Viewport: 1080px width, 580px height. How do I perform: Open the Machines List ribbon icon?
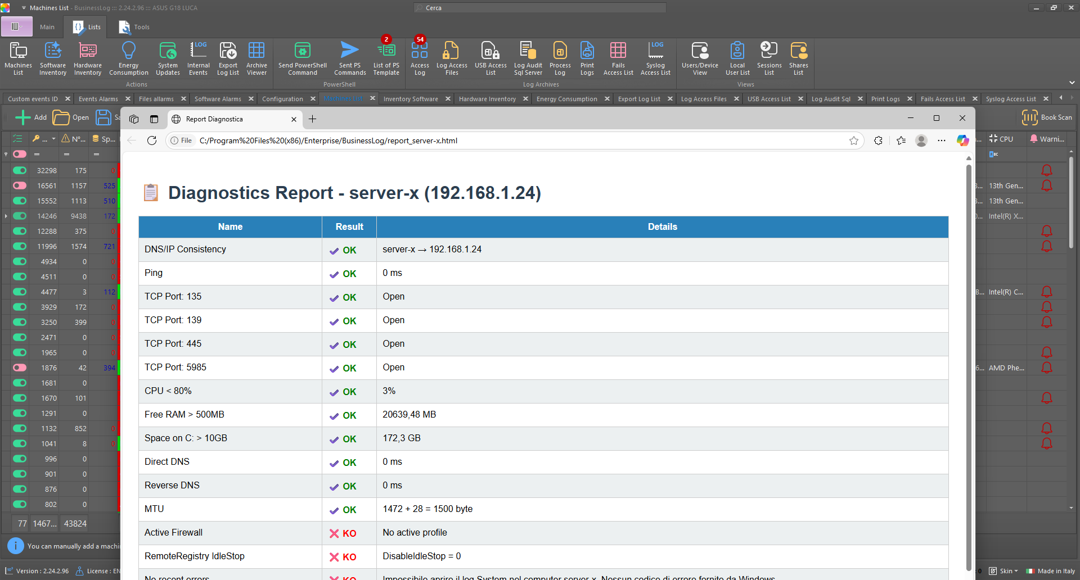click(18, 58)
